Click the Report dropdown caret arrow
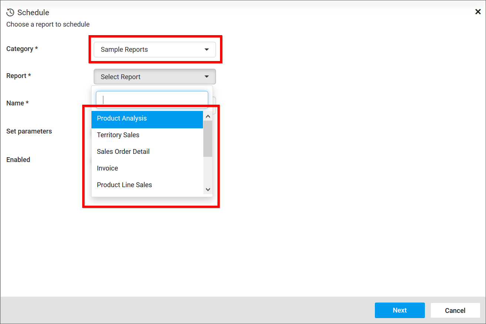The image size is (486, 324). (207, 77)
